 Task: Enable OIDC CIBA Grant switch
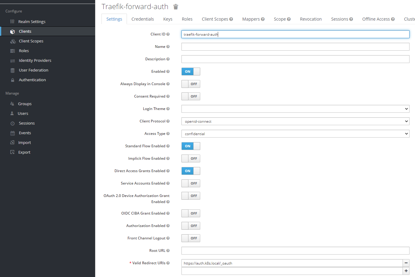click(x=191, y=213)
